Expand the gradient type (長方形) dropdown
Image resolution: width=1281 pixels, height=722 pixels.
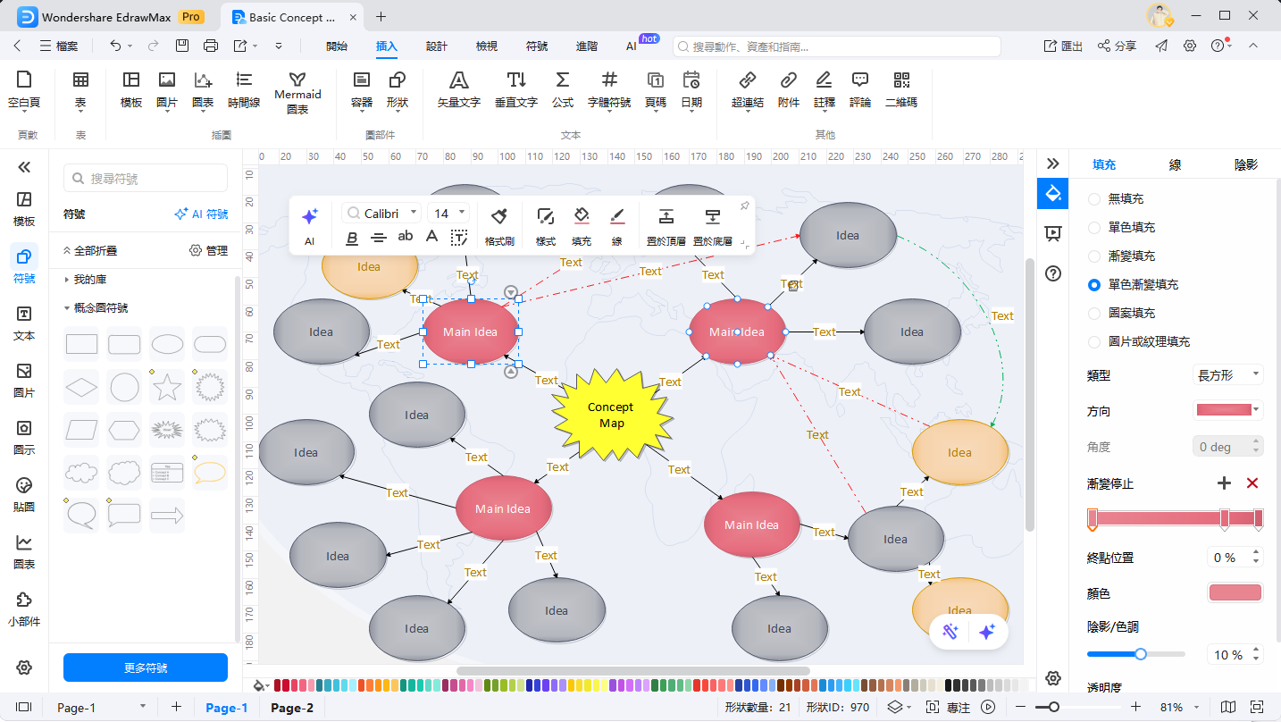pyautogui.click(x=1228, y=375)
